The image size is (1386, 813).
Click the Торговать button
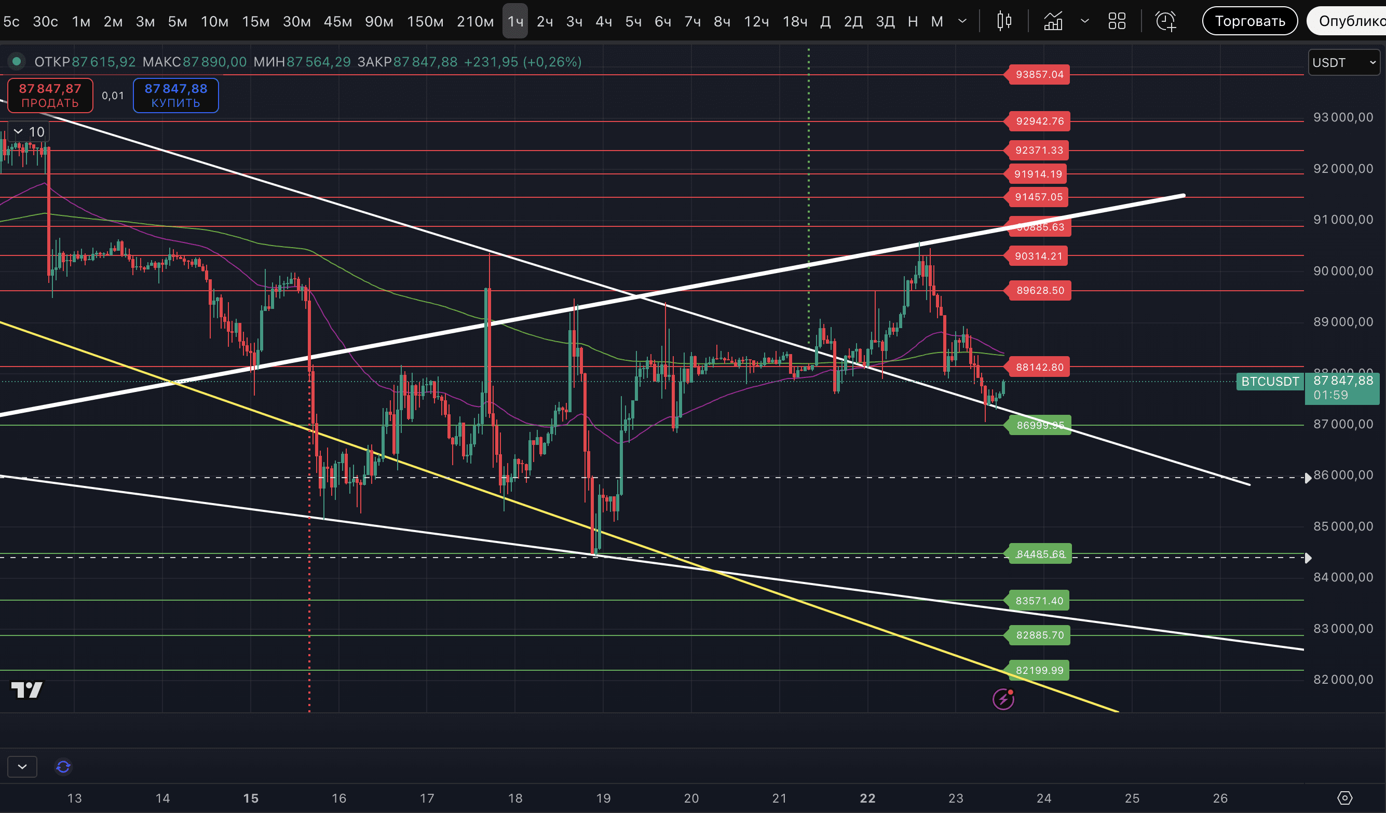[1249, 21]
